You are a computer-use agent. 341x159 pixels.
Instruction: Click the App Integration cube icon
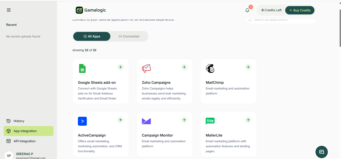(8, 131)
